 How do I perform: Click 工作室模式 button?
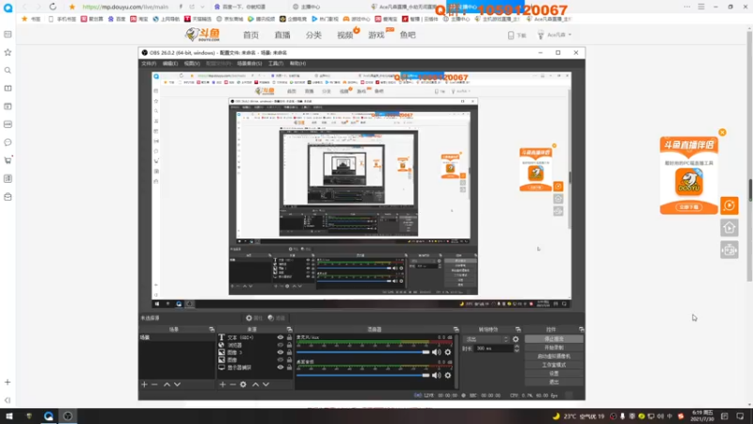[x=553, y=365]
